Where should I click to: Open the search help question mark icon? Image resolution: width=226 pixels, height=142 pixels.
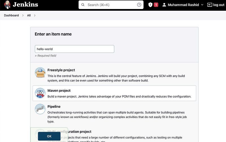coord(139,5)
